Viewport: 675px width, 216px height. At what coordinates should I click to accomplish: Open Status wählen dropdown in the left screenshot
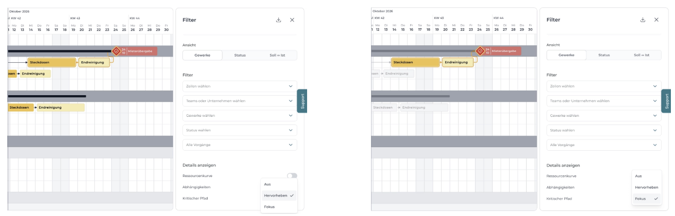[240, 130]
